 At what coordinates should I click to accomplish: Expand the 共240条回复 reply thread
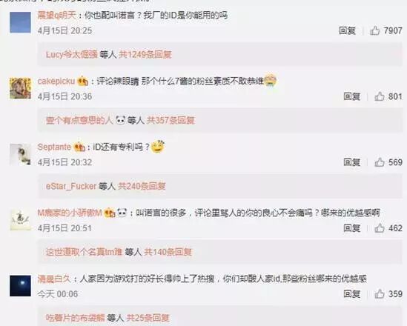142,186
